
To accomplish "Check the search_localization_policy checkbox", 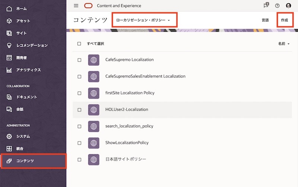I will tap(79, 126).
